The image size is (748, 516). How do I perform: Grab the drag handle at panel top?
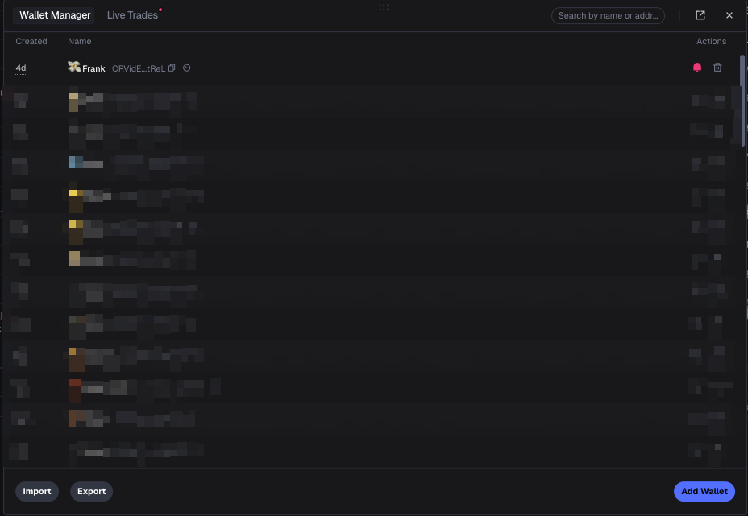(x=384, y=7)
